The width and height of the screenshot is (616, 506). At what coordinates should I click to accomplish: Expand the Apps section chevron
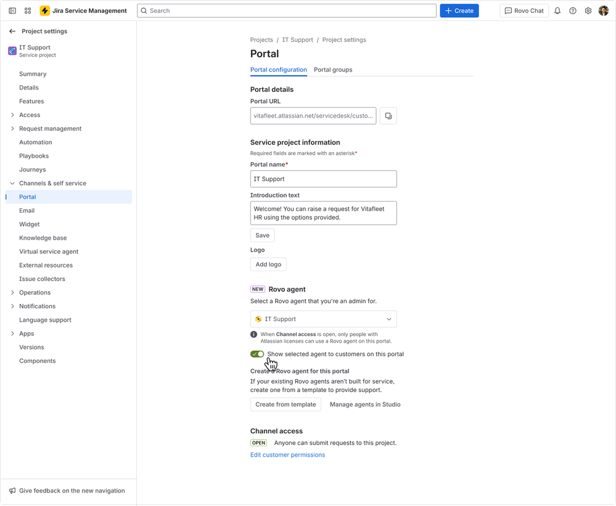point(12,333)
